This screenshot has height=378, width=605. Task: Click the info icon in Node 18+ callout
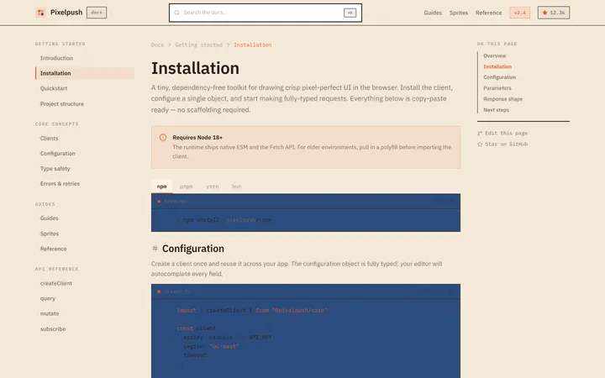[x=163, y=137]
